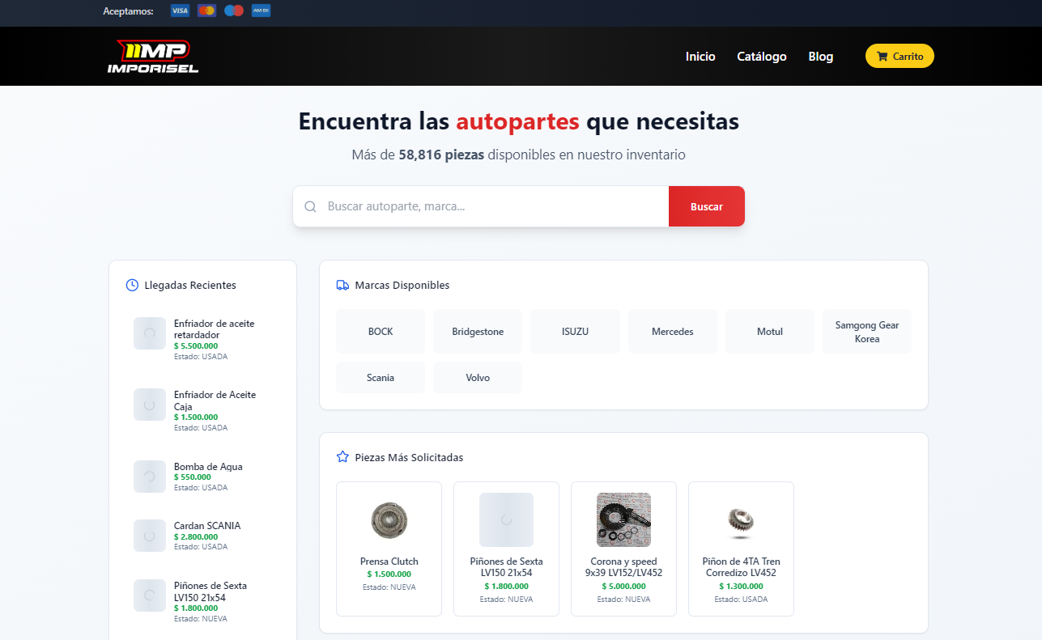Click the Aceptamos label
Viewport: 1042px width, 640px height.
pyautogui.click(x=129, y=11)
